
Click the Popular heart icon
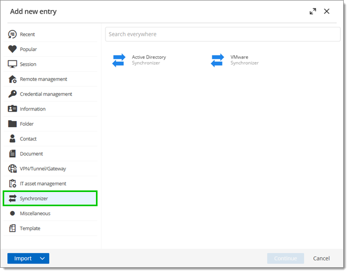point(12,49)
